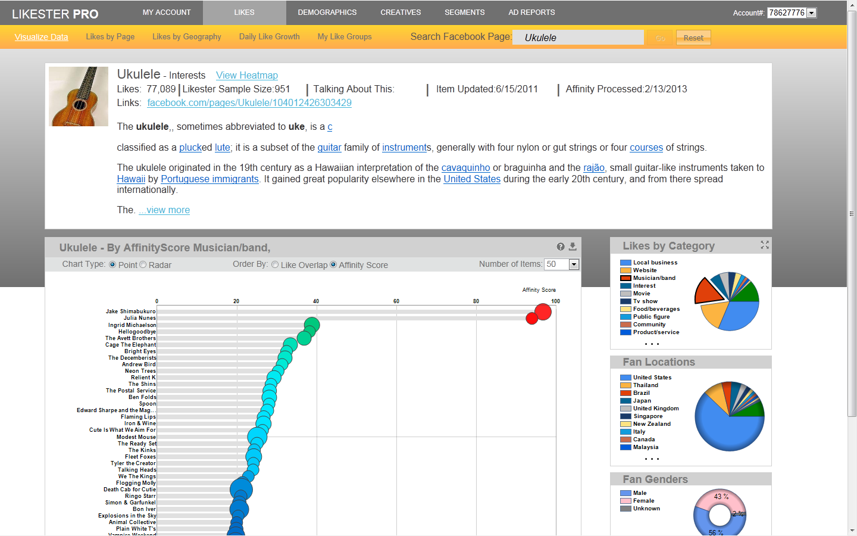Expand the Likes by Category panel icon
Image resolution: width=857 pixels, height=536 pixels.
(x=765, y=245)
